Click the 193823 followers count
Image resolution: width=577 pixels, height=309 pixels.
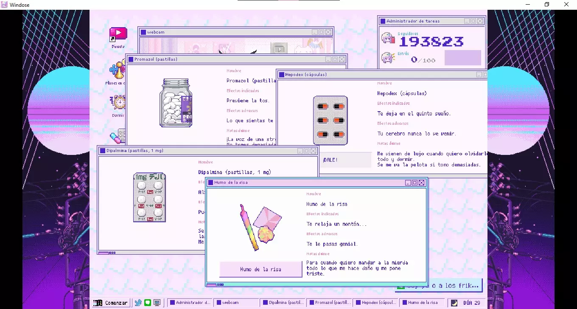pyautogui.click(x=431, y=41)
